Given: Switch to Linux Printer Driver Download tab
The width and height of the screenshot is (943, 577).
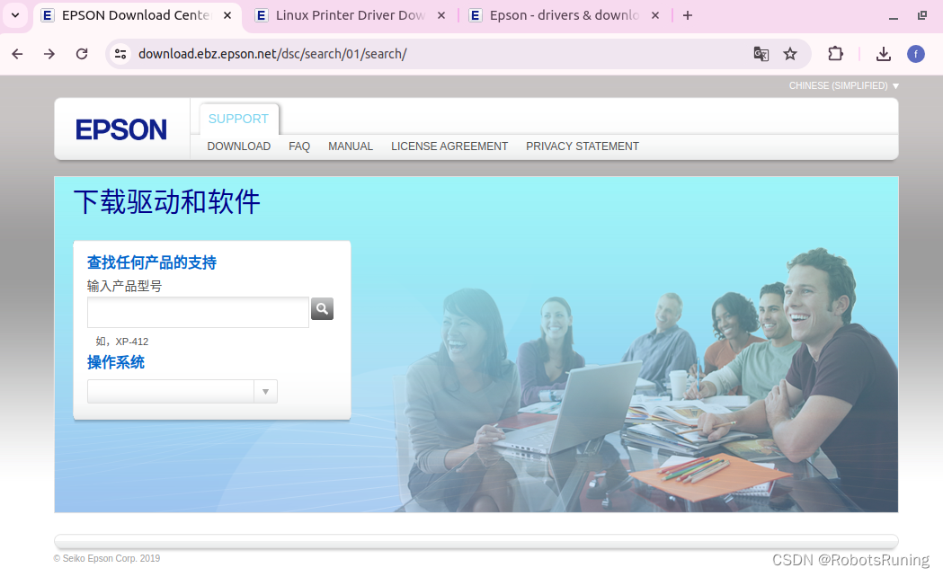Looking at the screenshot, I should point(351,15).
